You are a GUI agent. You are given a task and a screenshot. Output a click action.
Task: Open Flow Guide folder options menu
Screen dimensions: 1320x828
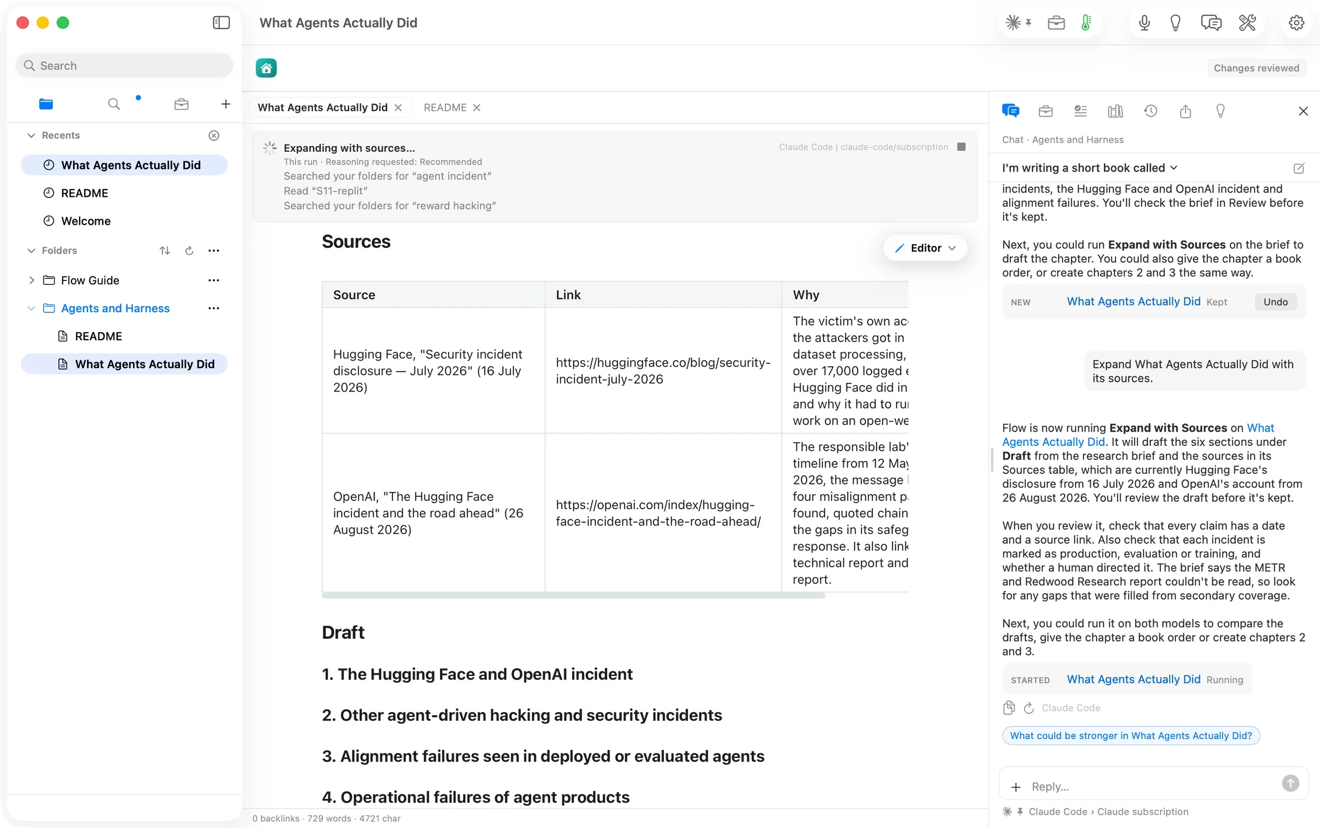(214, 280)
